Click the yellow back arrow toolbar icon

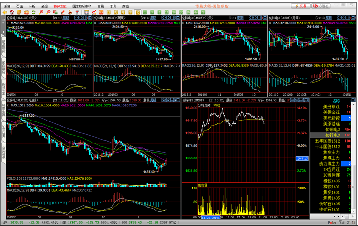(x=5, y=12)
